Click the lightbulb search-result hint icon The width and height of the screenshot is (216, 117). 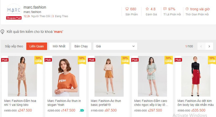[2, 32]
